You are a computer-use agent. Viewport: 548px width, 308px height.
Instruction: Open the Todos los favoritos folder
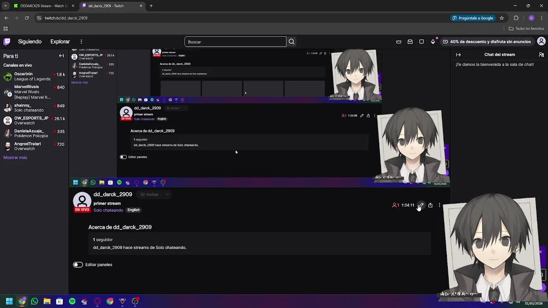526,29
